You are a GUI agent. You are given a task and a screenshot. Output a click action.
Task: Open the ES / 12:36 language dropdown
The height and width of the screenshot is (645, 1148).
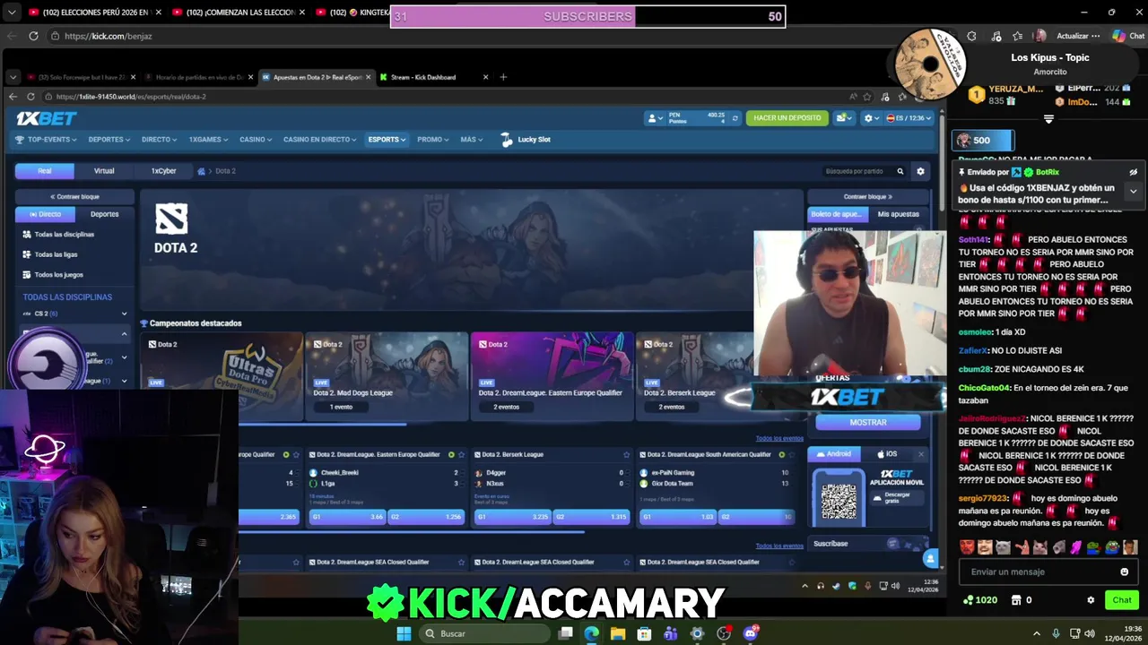pyautogui.click(x=909, y=118)
